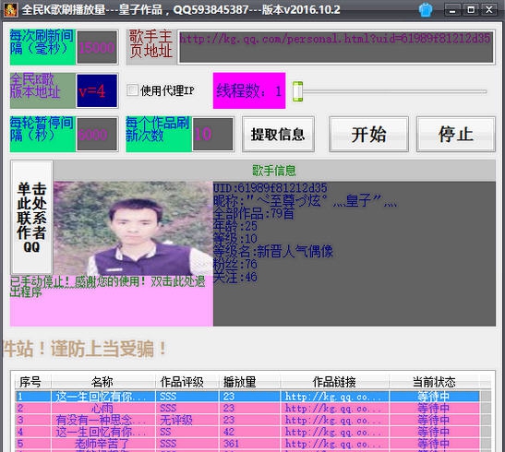Image resolution: width=505 pixels, height=452 pixels.
Task: Click the 全部作品:79首 text
Action: click(x=254, y=213)
